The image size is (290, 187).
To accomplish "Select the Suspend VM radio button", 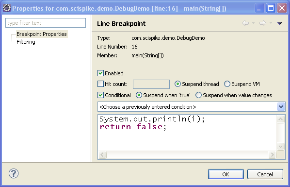I will point(227,84).
